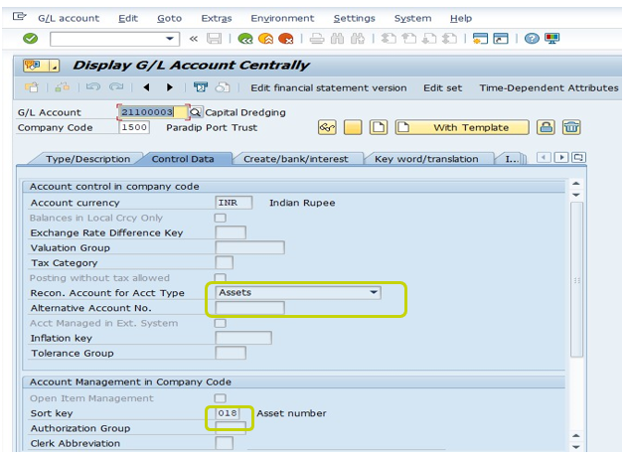Viewport: 628px width, 457px height.
Task: Click the Create blank page icon
Action: click(378, 128)
